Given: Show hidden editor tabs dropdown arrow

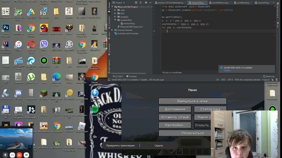Looking at the screenshot, I should pyautogui.click(x=274, y=3).
